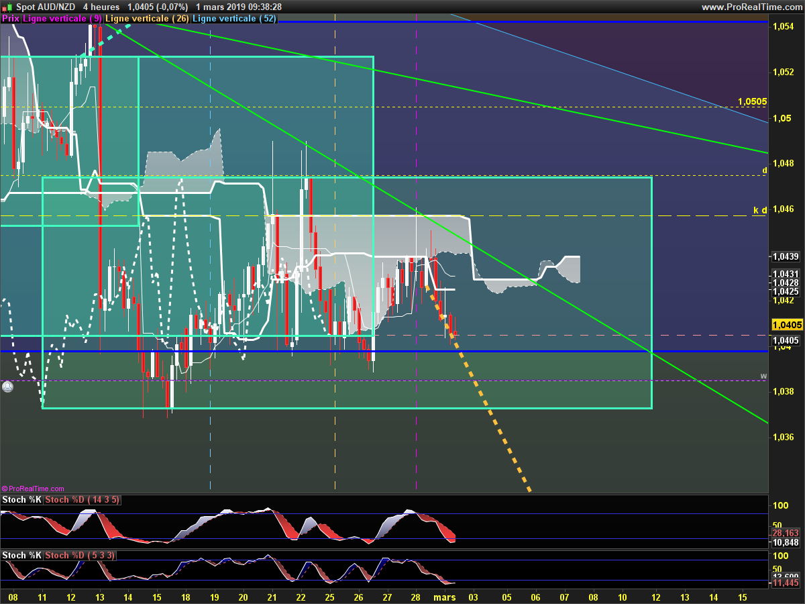Click the 1 mars 2019 09:38:28 timestamp

click(239, 7)
